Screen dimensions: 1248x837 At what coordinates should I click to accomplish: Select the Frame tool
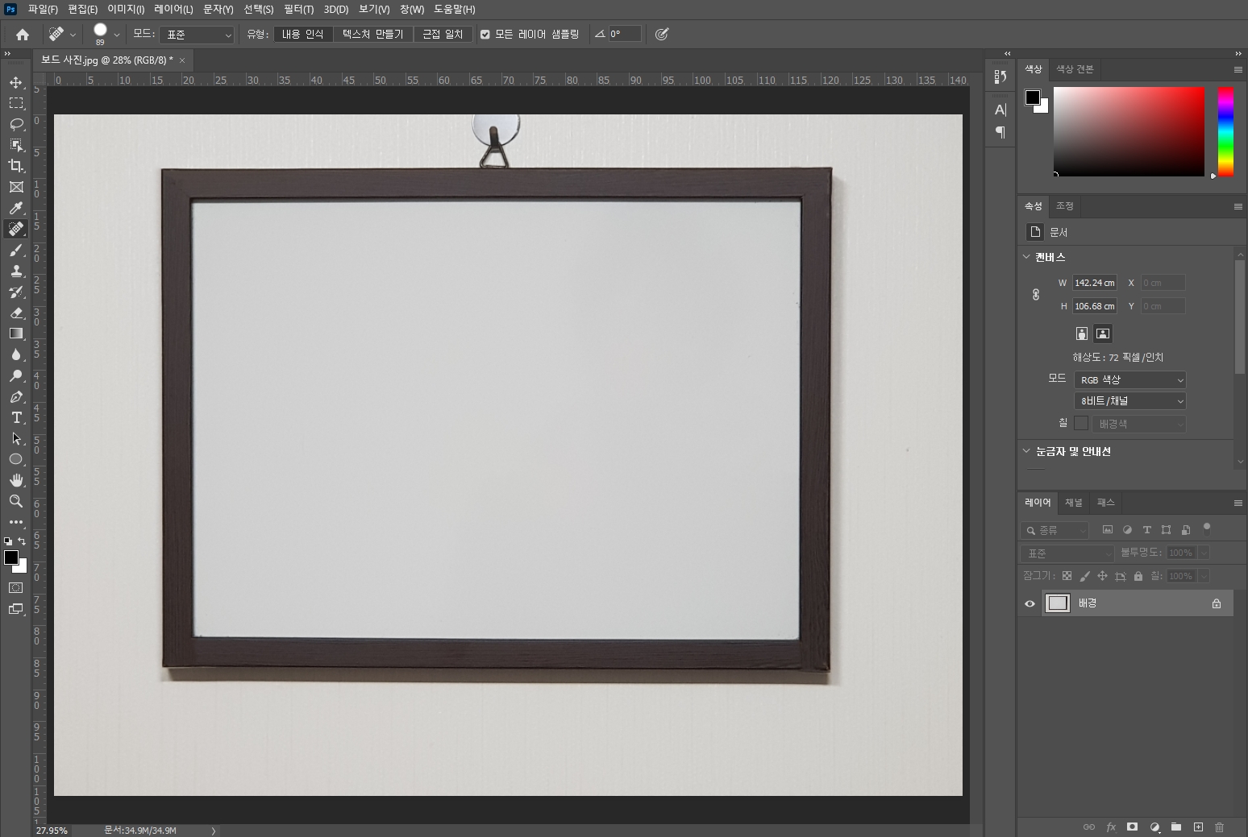click(16, 187)
